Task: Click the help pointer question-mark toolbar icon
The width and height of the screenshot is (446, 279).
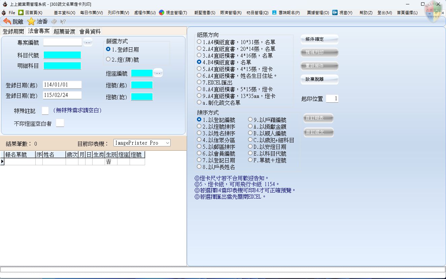Action: (x=63, y=22)
